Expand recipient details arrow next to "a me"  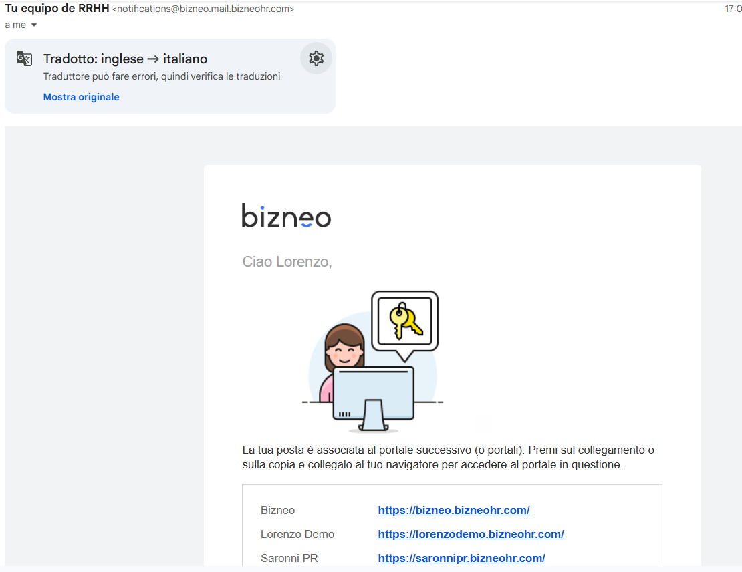(x=34, y=25)
